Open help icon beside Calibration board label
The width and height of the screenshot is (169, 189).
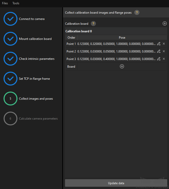point(93,24)
